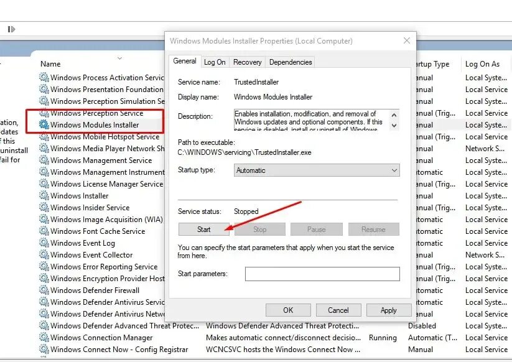Click the Startup Type column header
This screenshot has height=362, width=512.
click(x=432, y=64)
